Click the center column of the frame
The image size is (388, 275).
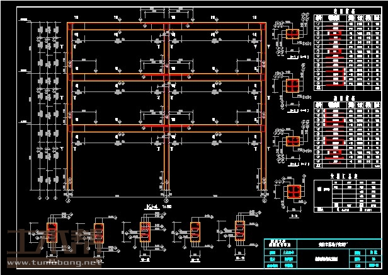166,114
